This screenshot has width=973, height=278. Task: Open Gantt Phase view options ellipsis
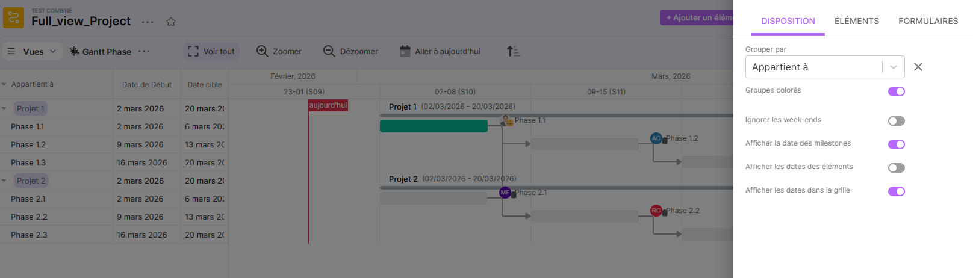pyautogui.click(x=144, y=51)
